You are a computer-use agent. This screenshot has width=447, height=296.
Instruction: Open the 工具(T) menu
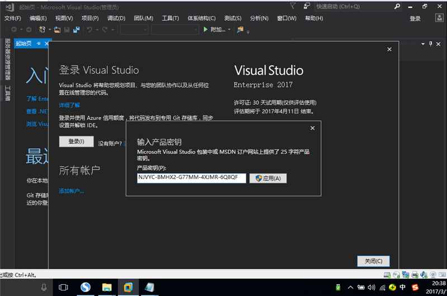coord(170,18)
